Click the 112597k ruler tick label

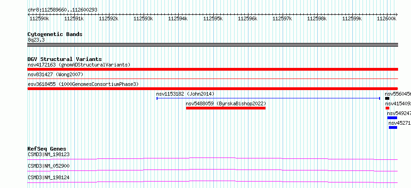point(282,18)
